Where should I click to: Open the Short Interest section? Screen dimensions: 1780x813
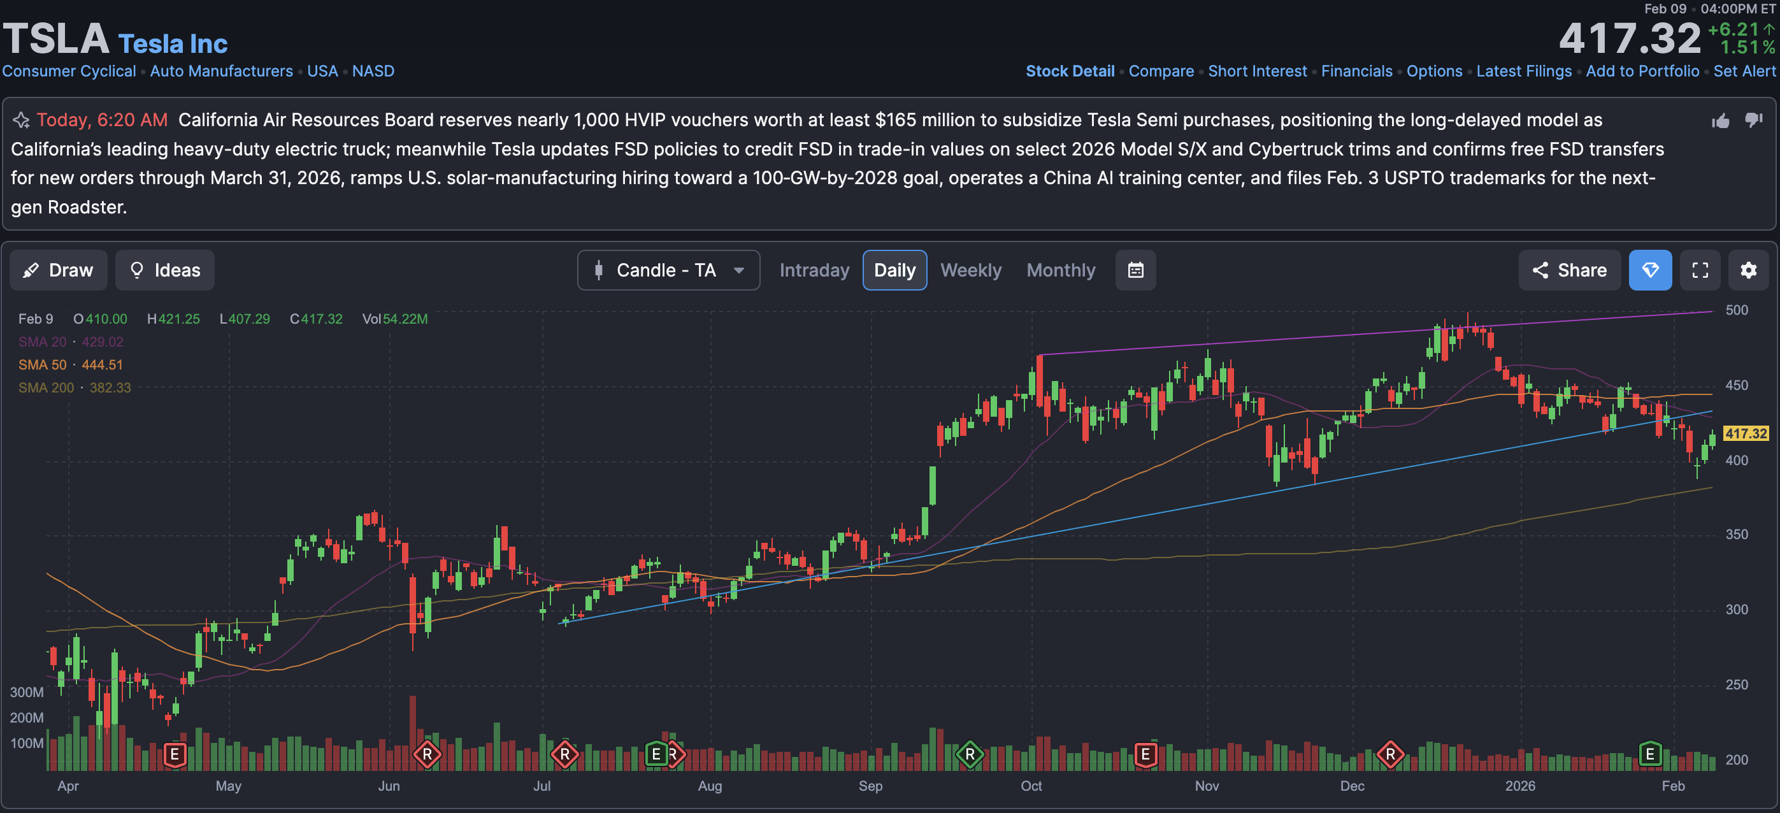[x=1257, y=71]
